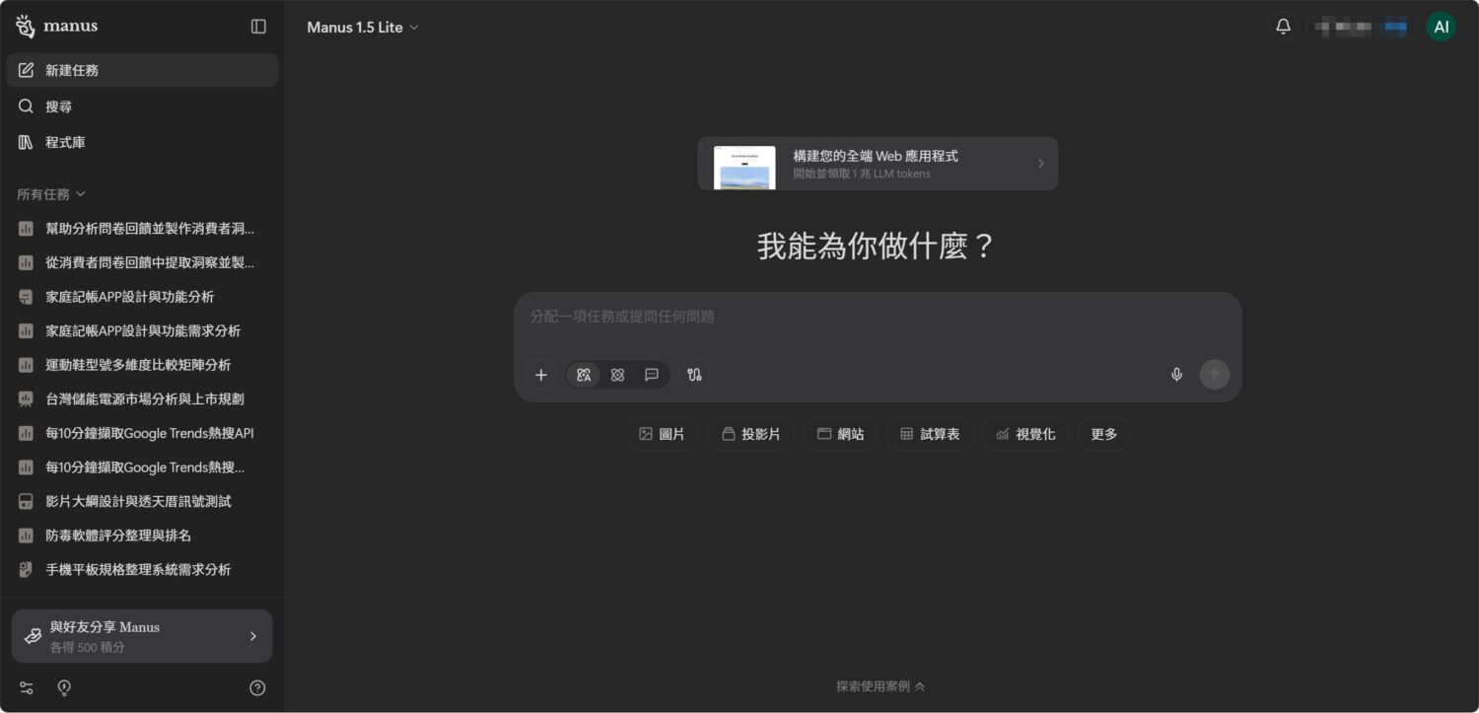Screen dimensions: 1479x713
Task: Open task 台灣儲能電源市場分析與上市規劃
Action: point(142,399)
